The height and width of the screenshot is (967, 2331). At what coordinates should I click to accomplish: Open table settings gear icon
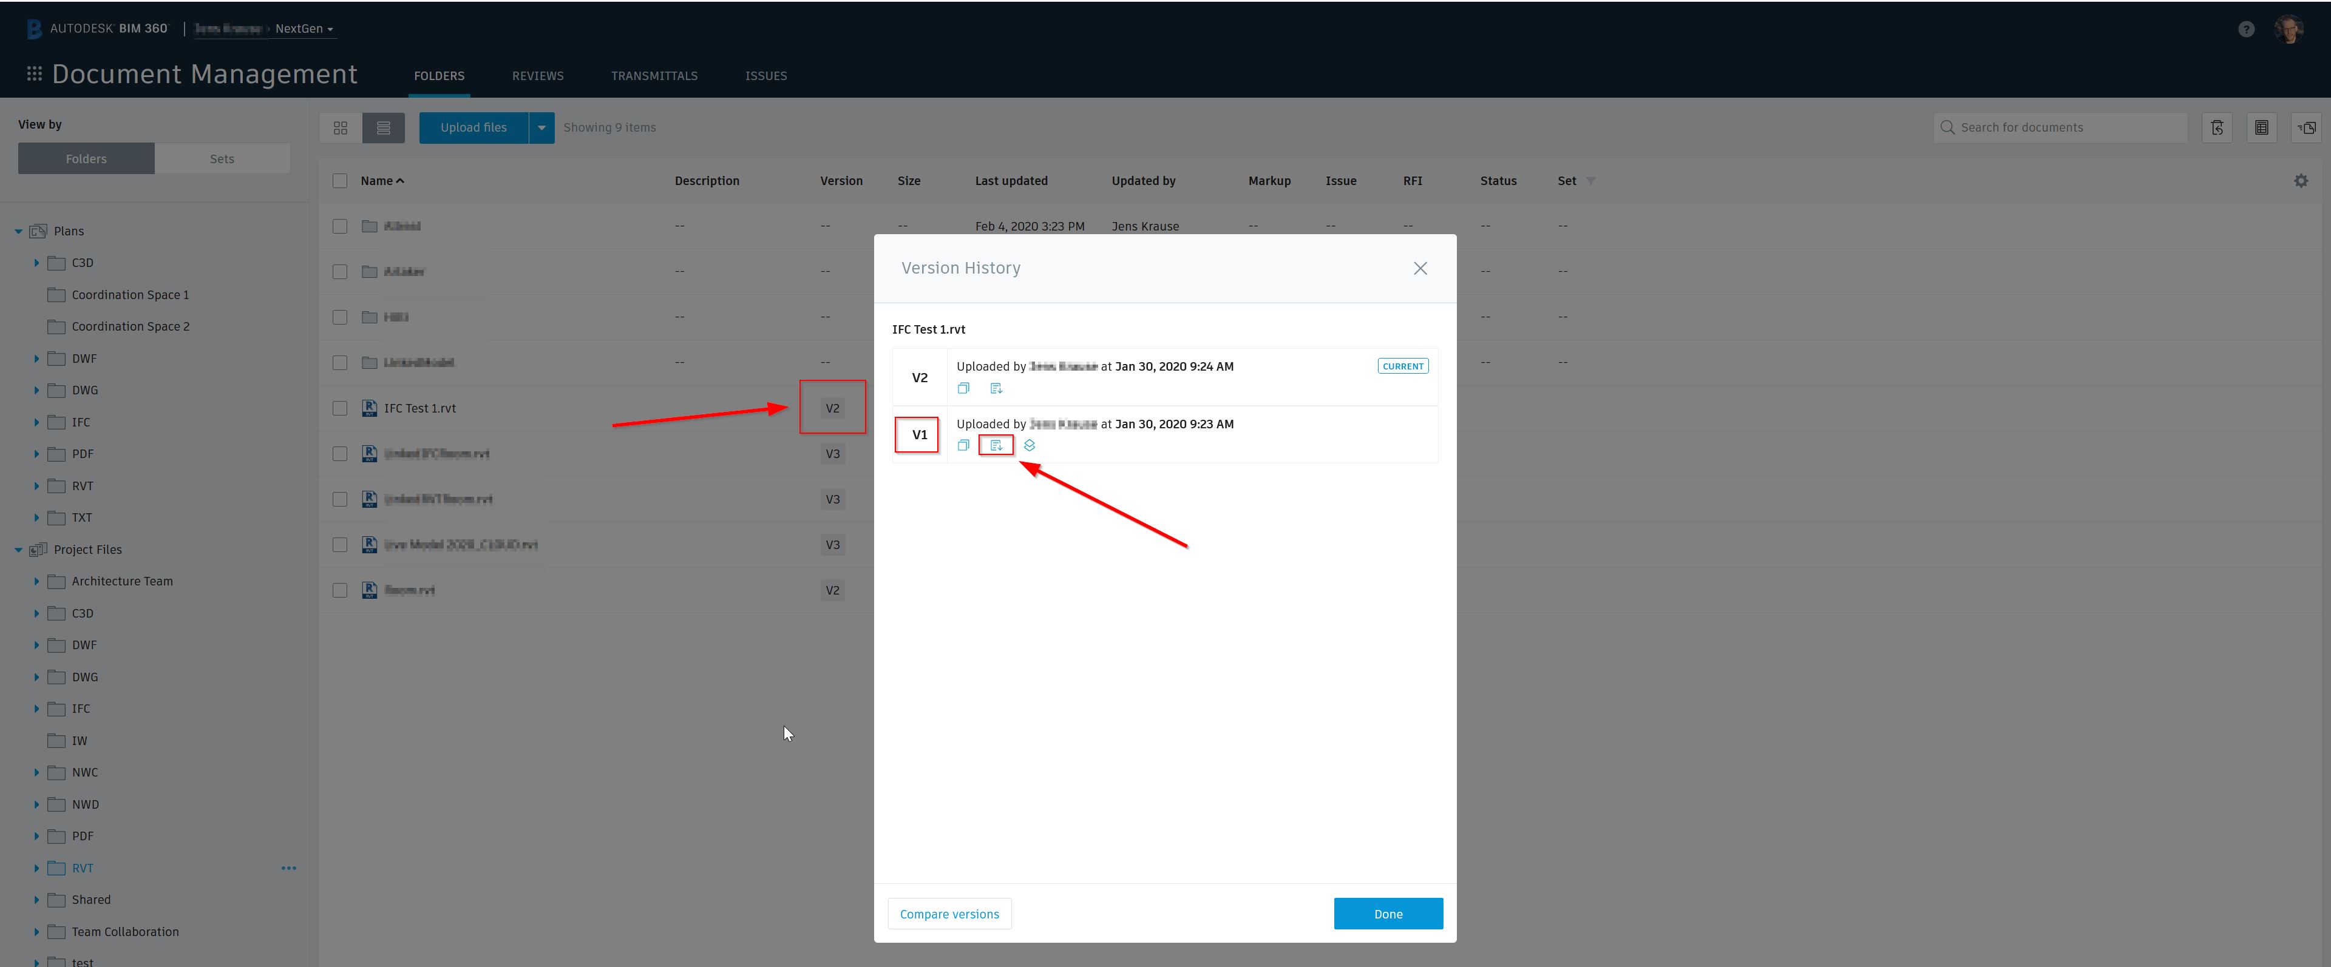pos(2300,181)
